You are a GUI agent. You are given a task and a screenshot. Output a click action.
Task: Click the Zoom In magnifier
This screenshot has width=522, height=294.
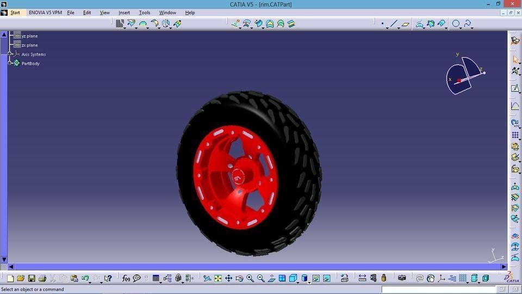click(x=250, y=278)
